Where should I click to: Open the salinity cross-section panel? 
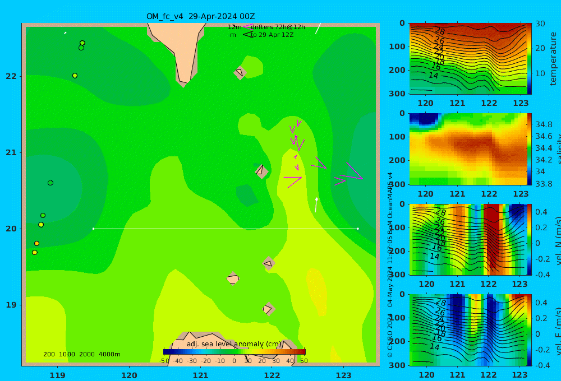pos(468,149)
